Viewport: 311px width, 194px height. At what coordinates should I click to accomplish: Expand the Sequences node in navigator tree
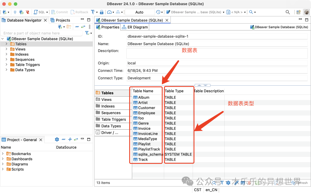[6, 59]
